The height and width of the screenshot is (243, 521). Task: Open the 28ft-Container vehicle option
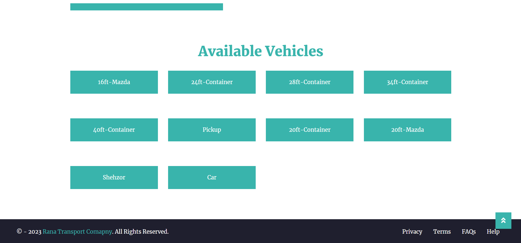click(x=310, y=82)
